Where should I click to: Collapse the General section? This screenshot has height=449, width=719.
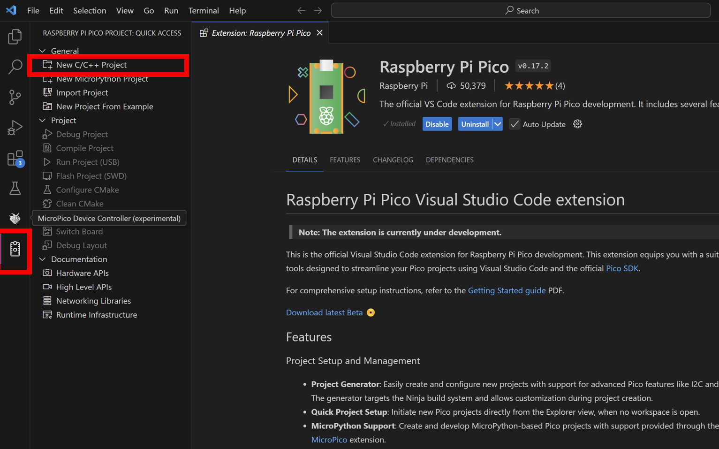tap(42, 51)
